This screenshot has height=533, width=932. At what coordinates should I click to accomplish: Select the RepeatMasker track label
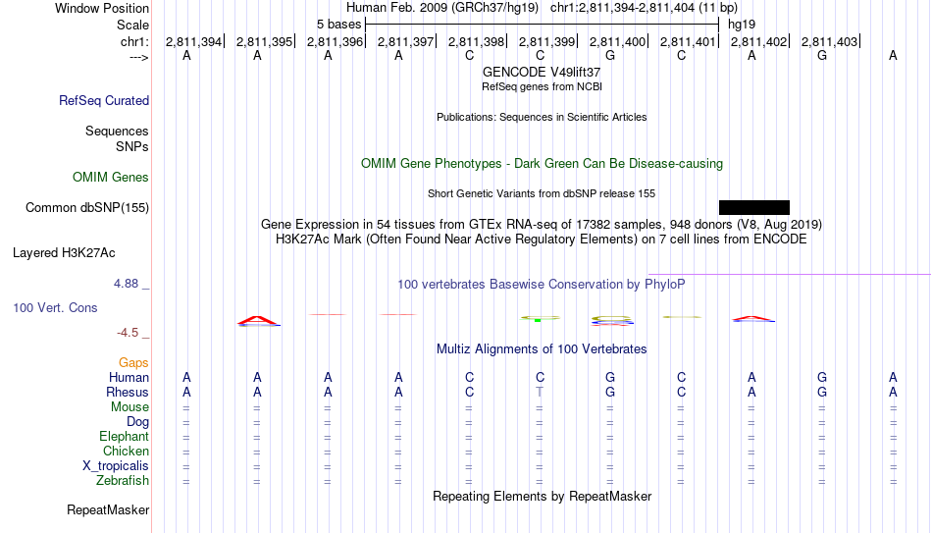pyautogui.click(x=108, y=510)
